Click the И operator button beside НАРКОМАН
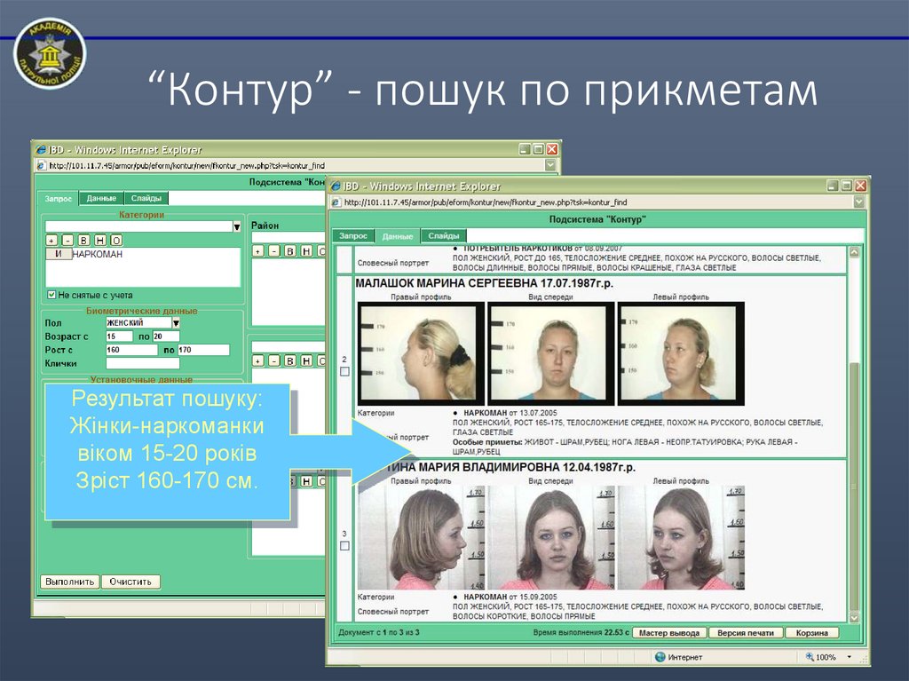Viewport: 909px width, 681px height. [x=59, y=254]
